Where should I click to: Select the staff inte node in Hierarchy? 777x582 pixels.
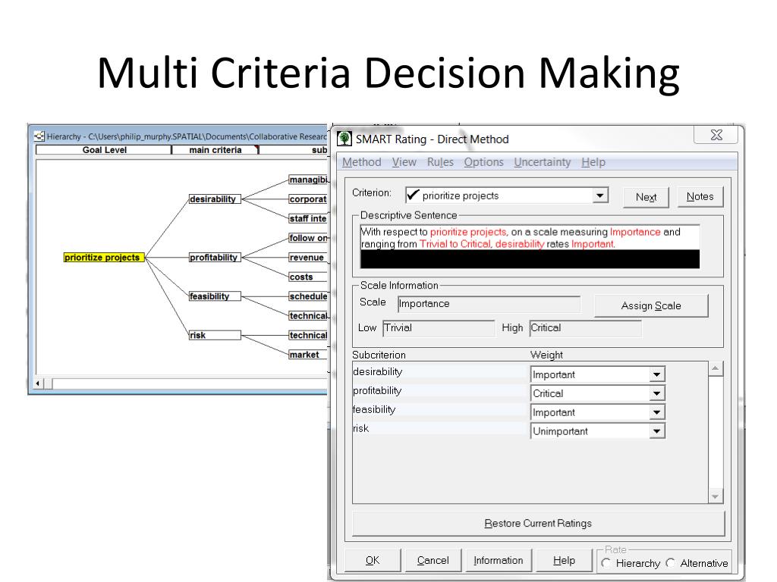[308, 218]
